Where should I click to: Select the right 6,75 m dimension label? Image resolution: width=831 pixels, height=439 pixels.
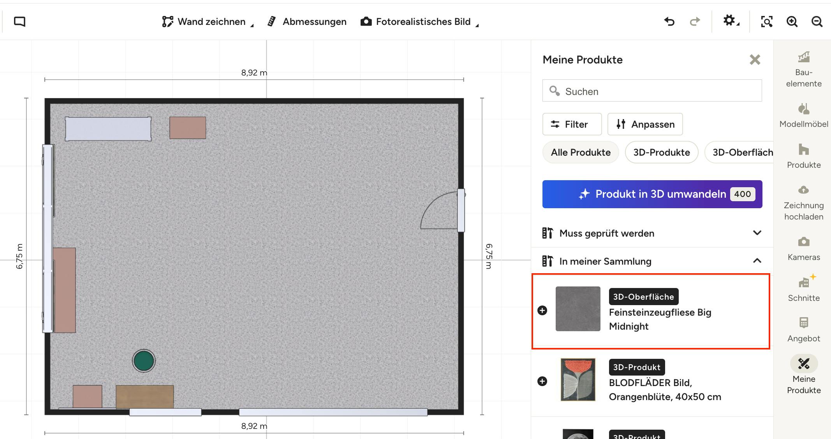[x=489, y=256]
